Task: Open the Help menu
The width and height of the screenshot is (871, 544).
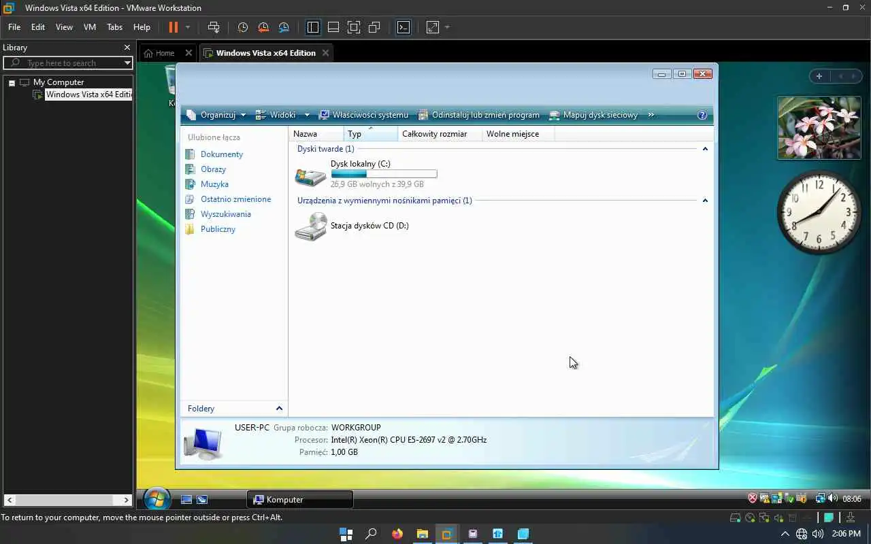Action: [142, 27]
